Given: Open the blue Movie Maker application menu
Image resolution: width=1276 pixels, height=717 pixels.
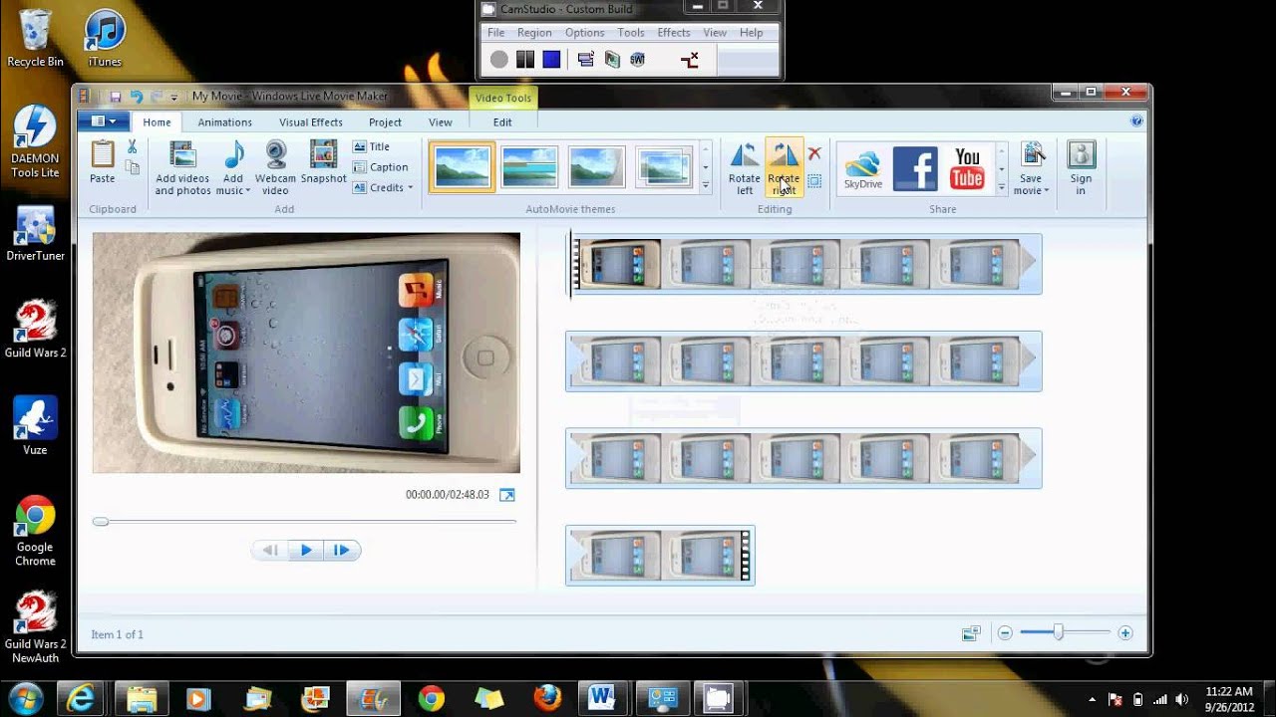Looking at the screenshot, I should click(103, 121).
